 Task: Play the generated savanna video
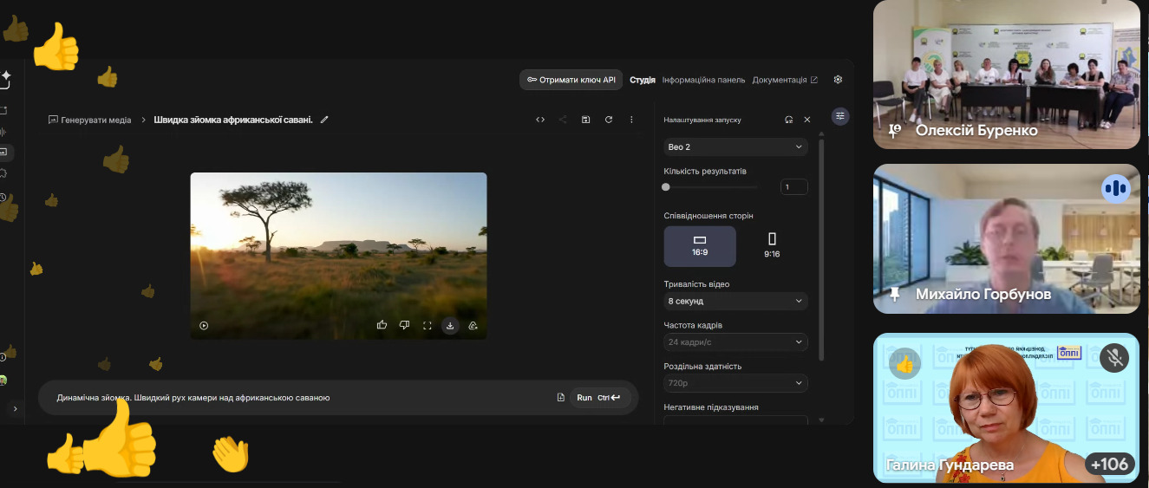204,326
